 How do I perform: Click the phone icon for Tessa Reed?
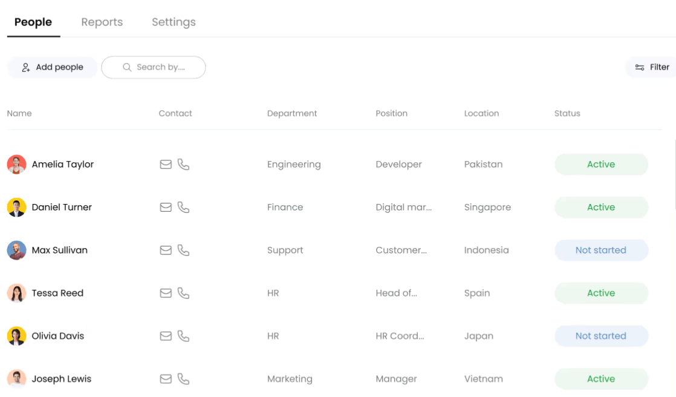(x=183, y=294)
